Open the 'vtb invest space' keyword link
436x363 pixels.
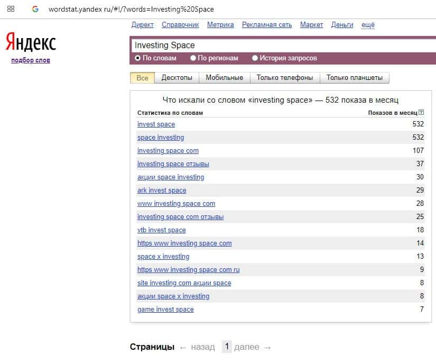[x=161, y=230]
